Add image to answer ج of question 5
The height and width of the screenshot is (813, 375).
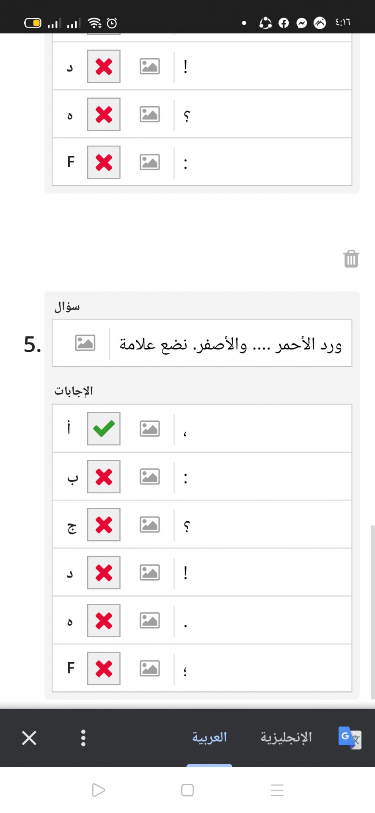(150, 524)
